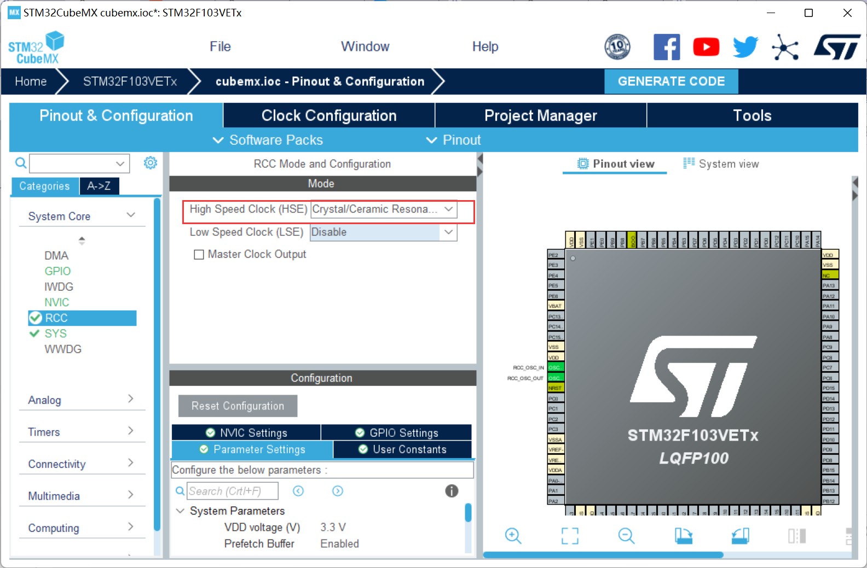Click the magnifier icon next to the parameter search

(x=180, y=491)
